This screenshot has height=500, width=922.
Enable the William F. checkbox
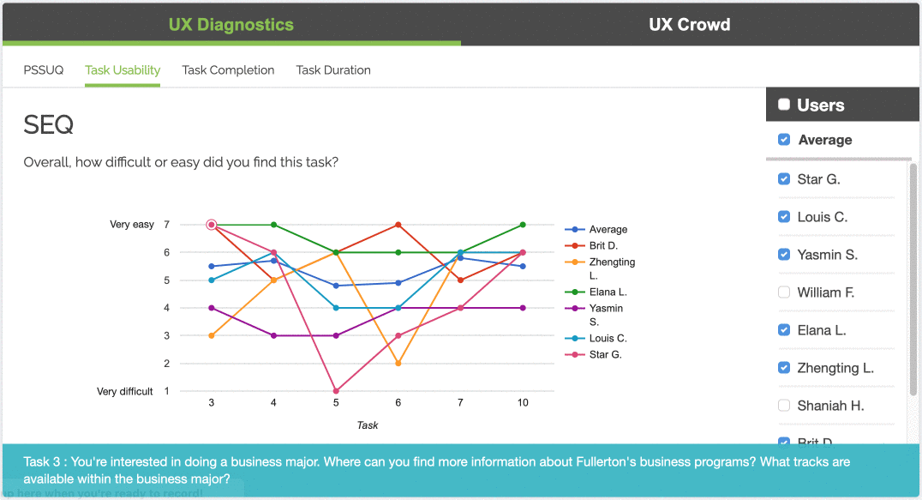[x=784, y=292]
